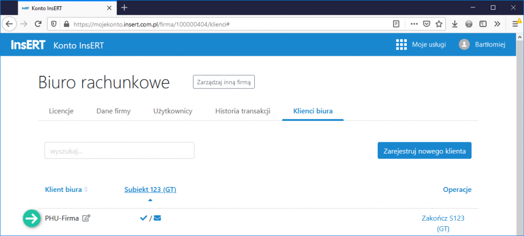Maximize the browser window

(x=493, y=8)
